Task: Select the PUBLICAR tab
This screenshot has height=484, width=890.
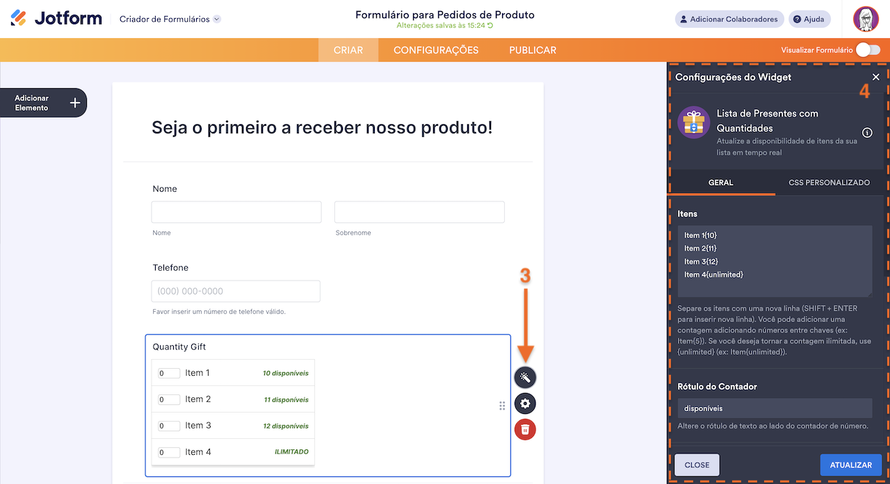Action: point(532,50)
